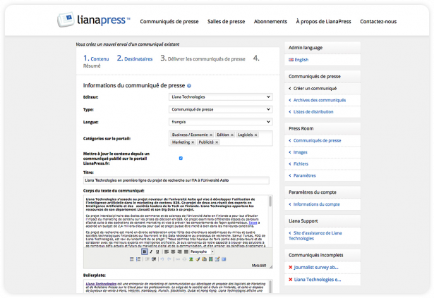Viewport: 434px width, 298px height.
Task: Open the Fichiers link in Press Room
Action: pos(301,163)
